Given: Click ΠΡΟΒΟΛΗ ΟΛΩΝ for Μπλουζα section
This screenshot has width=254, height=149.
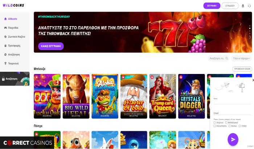Looking at the screenshot, I should tap(242, 69).
